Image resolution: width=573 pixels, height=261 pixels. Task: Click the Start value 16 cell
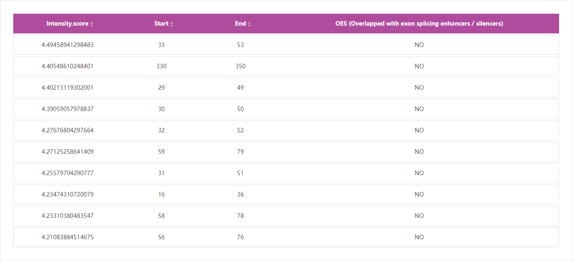161,195
